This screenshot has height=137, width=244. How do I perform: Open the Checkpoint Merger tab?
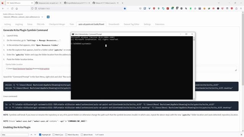click(x=57, y=24)
